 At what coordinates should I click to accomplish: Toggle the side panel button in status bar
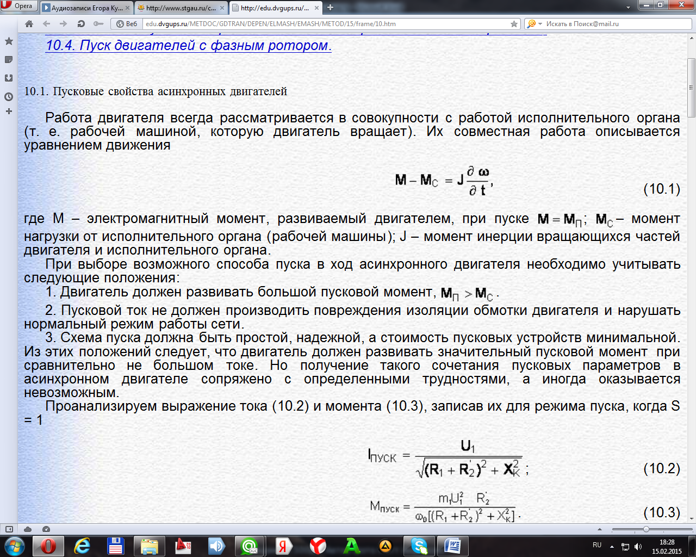coord(9,529)
